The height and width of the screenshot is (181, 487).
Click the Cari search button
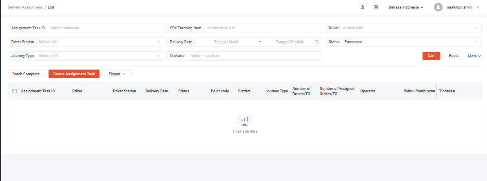pyautogui.click(x=431, y=56)
